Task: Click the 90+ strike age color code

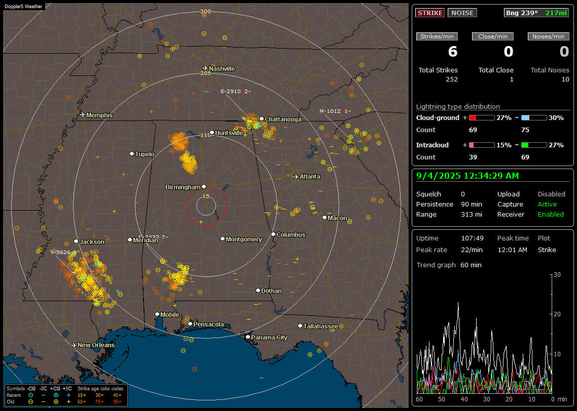Action: (118, 402)
